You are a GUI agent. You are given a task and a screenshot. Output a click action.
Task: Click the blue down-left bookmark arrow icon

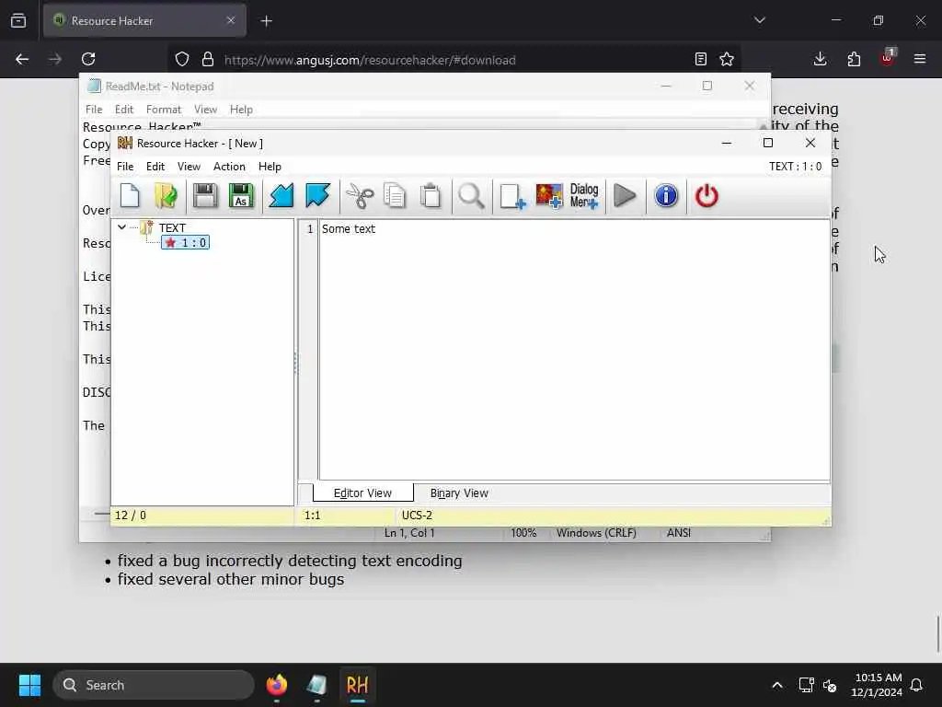coord(281,196)
